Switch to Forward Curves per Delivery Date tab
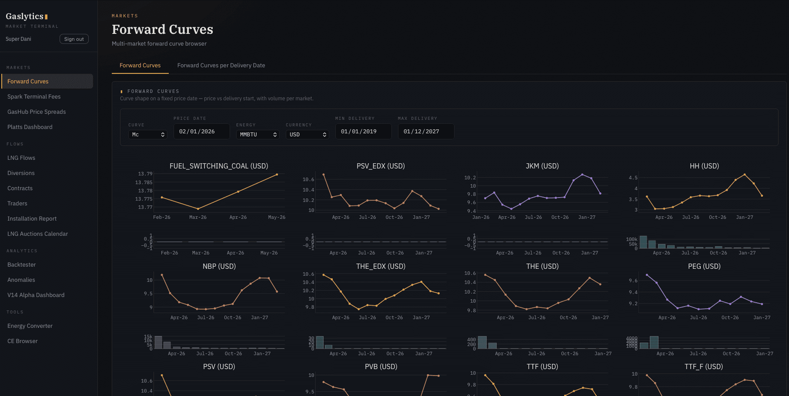 pyautogui.click(x=221, y=65)
